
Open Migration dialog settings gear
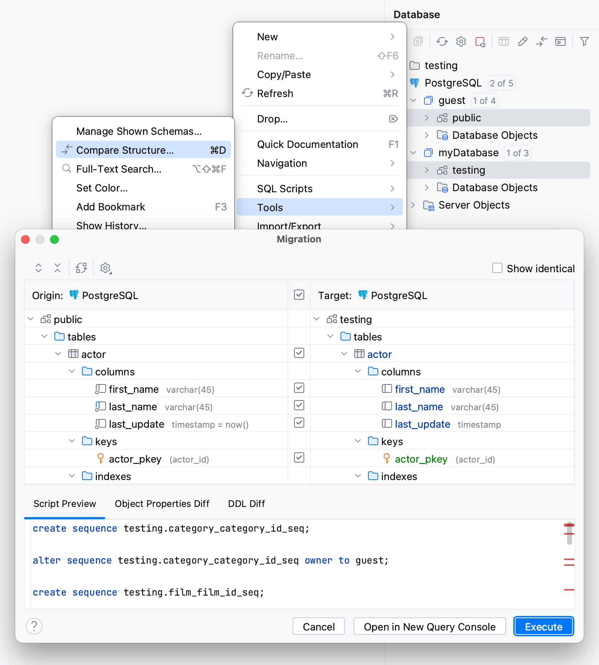[105, 269]
